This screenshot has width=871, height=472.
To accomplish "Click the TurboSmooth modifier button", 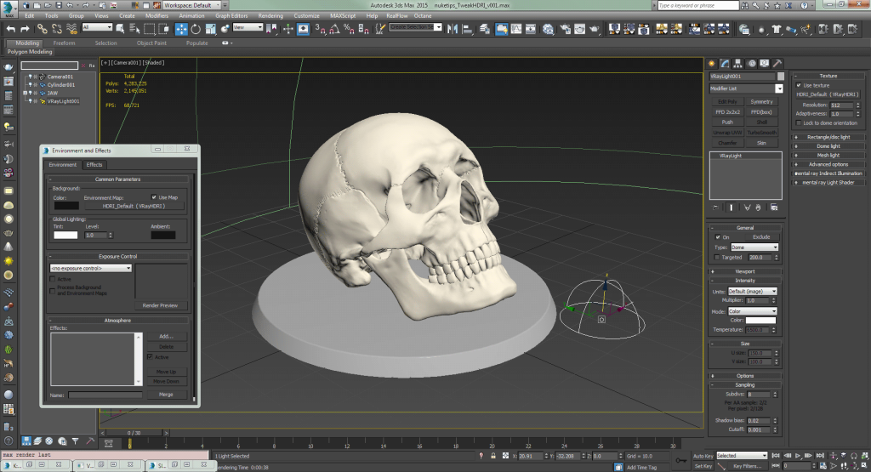I will (761, 133).
